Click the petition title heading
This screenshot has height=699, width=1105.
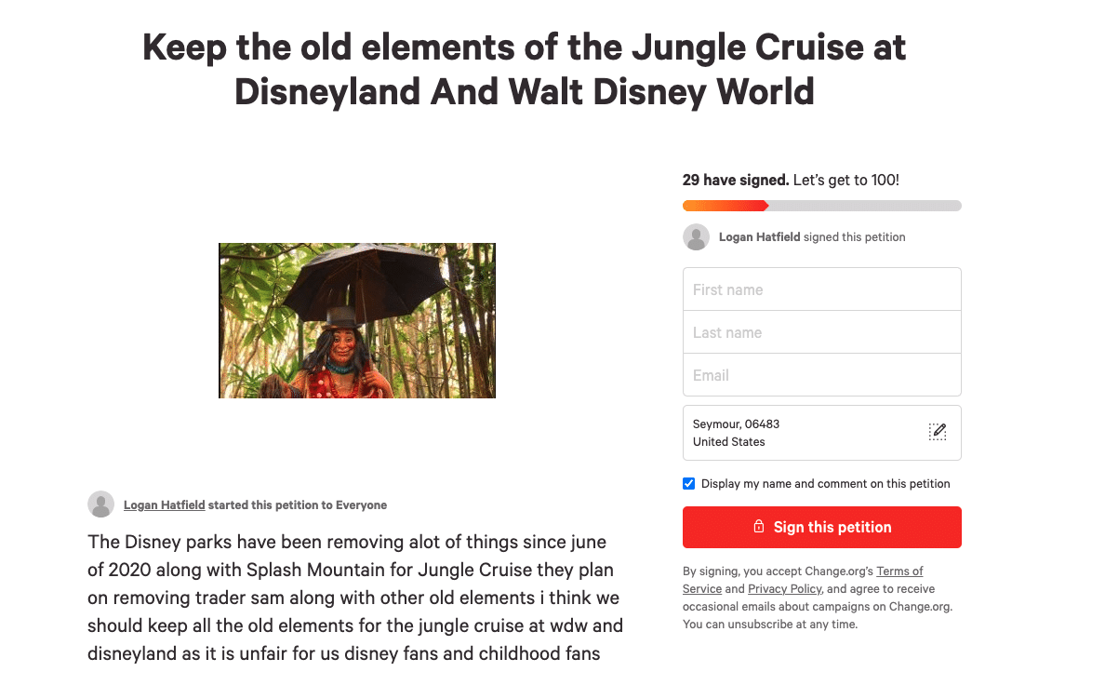[x=525, y=69]
